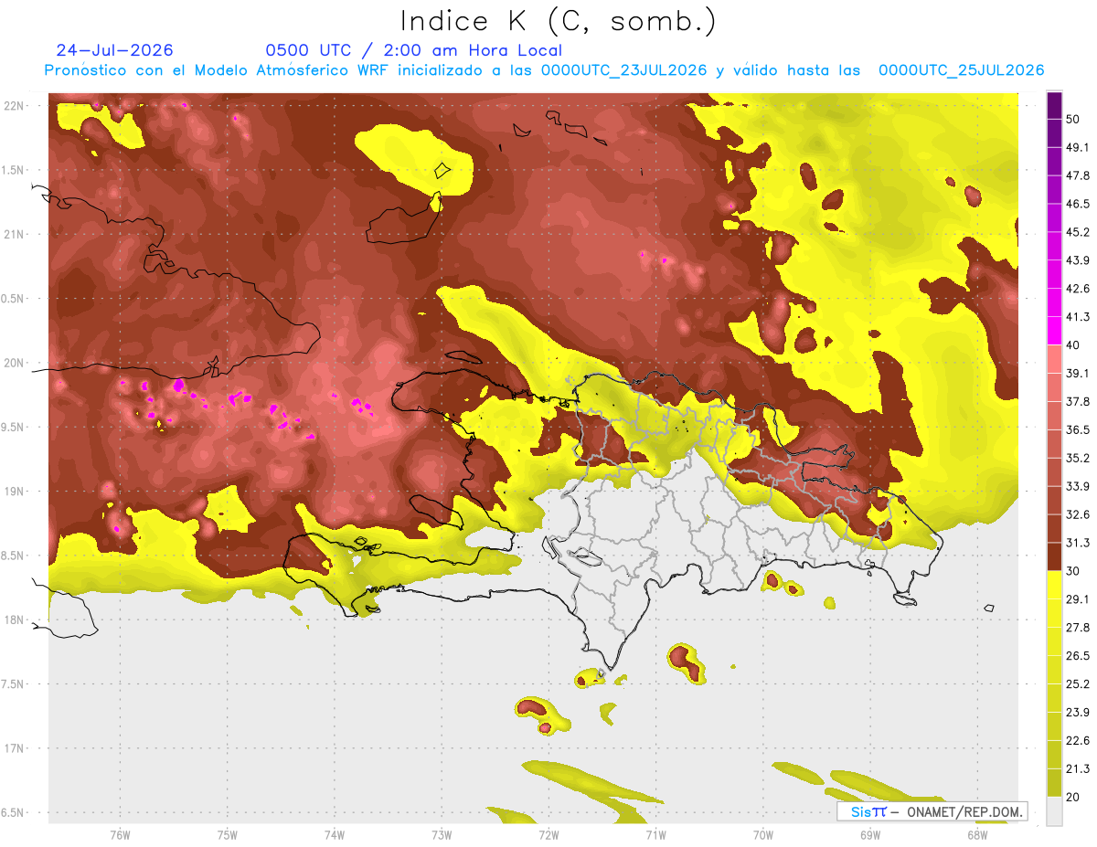Select the date label "24-Jul-2026"
This screenshot has height=847, width=1097.
coord(114,50)
